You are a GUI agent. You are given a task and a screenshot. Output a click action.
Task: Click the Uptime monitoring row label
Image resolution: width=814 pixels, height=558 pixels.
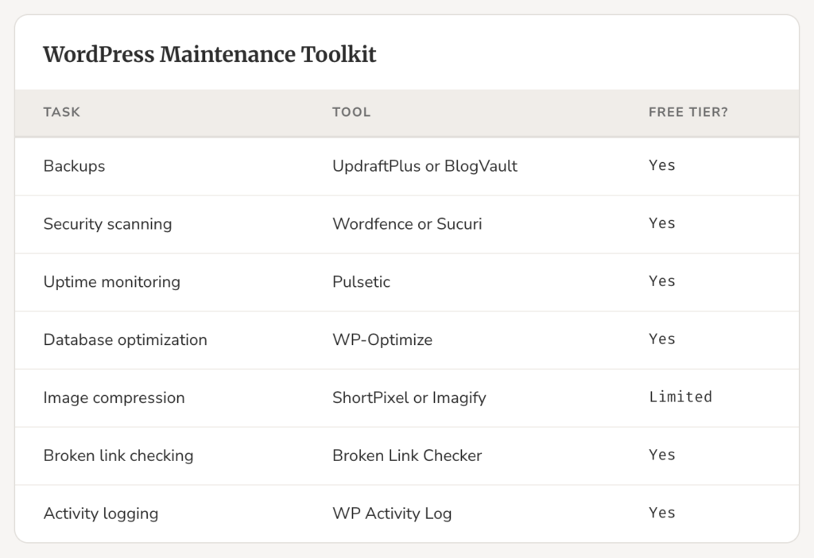click(x=111, y=282)
